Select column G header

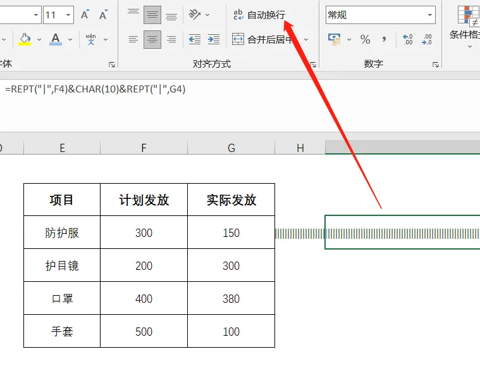click(x=231, y=148)
